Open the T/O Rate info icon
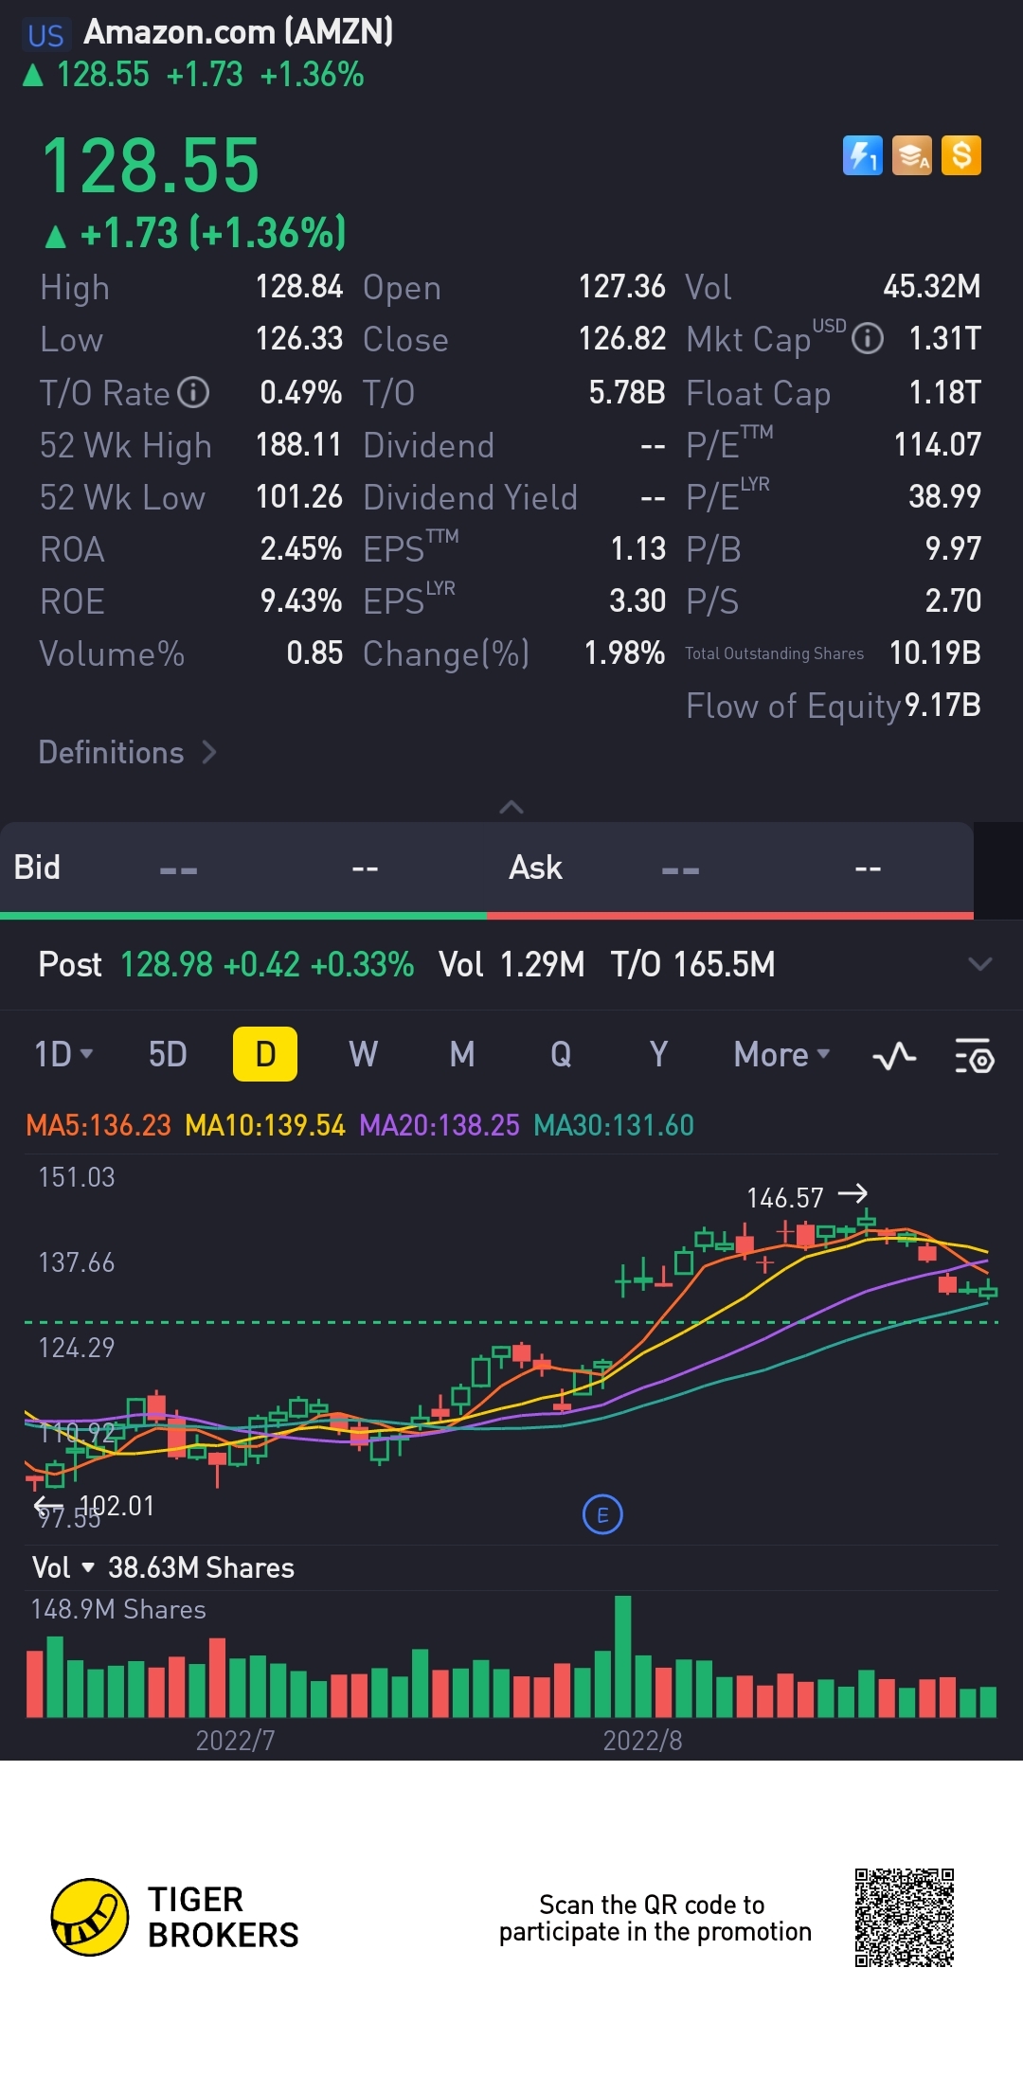The image size is (1023, 2075). (193, 392)
